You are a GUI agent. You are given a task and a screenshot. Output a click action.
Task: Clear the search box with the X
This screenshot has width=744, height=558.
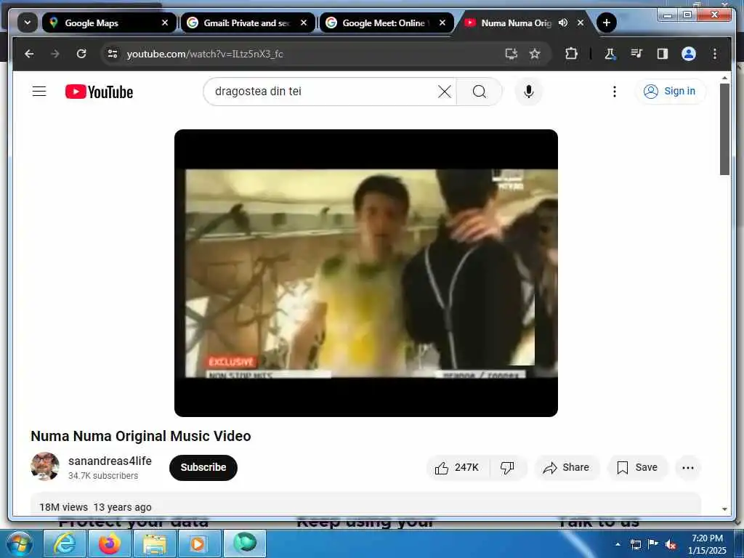pyautogui.click(x=444, y=91)
